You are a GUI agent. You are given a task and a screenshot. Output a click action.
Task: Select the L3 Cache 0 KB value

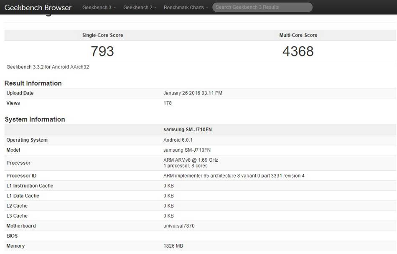coord(168,216)
